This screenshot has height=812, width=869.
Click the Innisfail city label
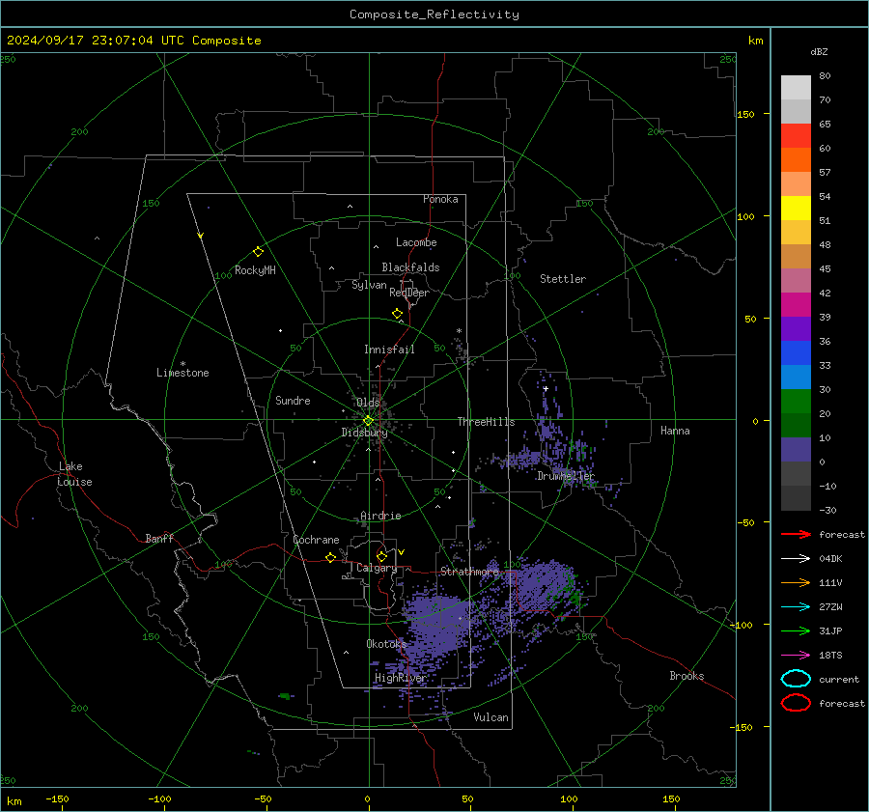pyautogui.click(x=389, y=350)
